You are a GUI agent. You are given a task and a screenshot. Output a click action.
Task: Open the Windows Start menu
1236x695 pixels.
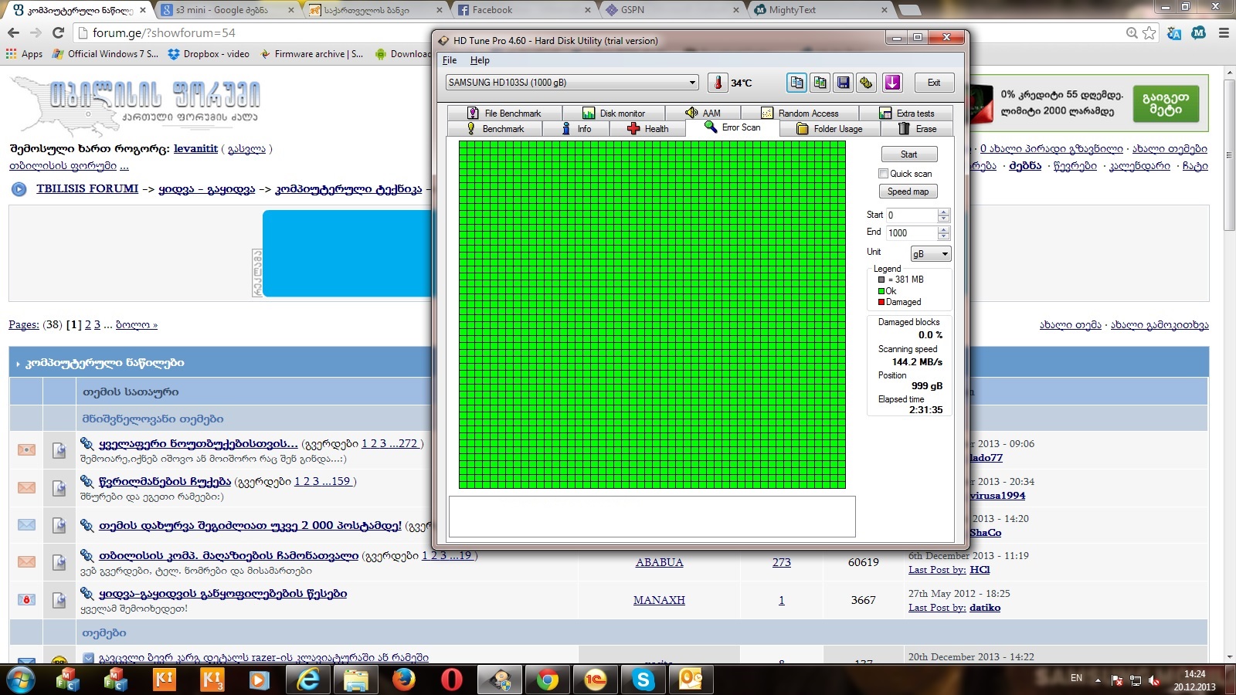point(21,680)
